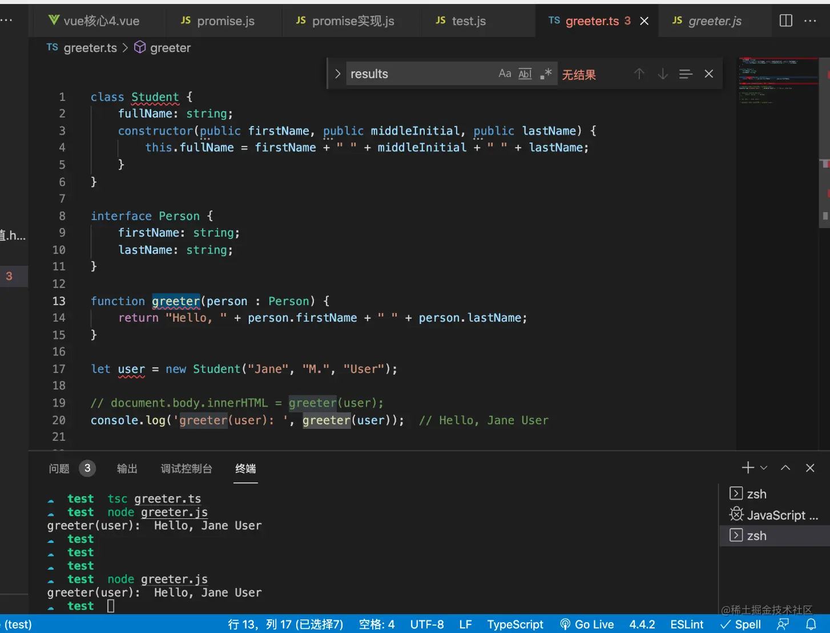Click the find input containing results

420,74
